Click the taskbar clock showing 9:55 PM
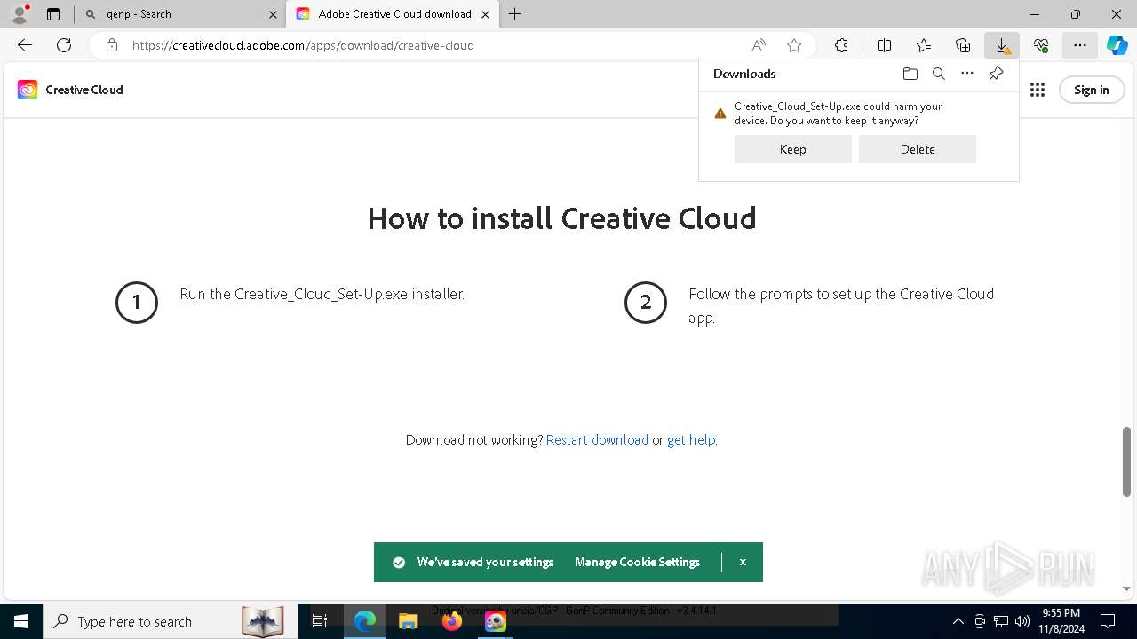This screenshot has height=639, width=1137. pos(1061,621)
